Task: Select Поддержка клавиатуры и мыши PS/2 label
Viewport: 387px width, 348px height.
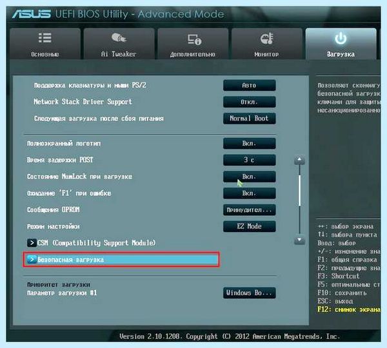Action: point(90,85)
